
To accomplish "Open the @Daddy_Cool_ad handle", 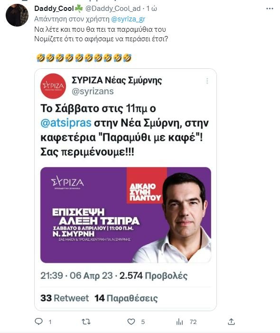I will pos(113,9).
